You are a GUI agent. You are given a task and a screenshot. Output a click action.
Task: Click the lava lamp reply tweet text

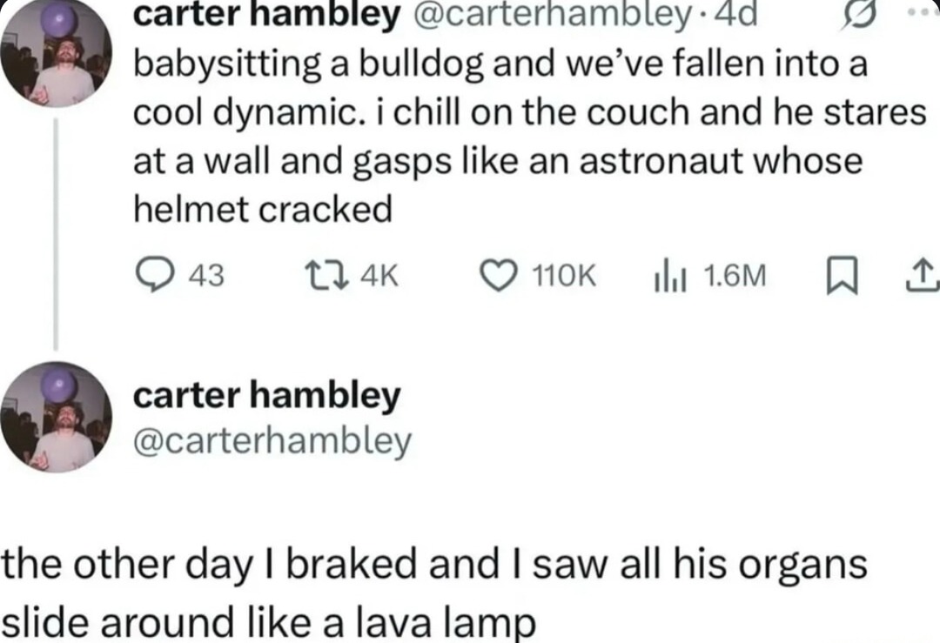point(434,592)
